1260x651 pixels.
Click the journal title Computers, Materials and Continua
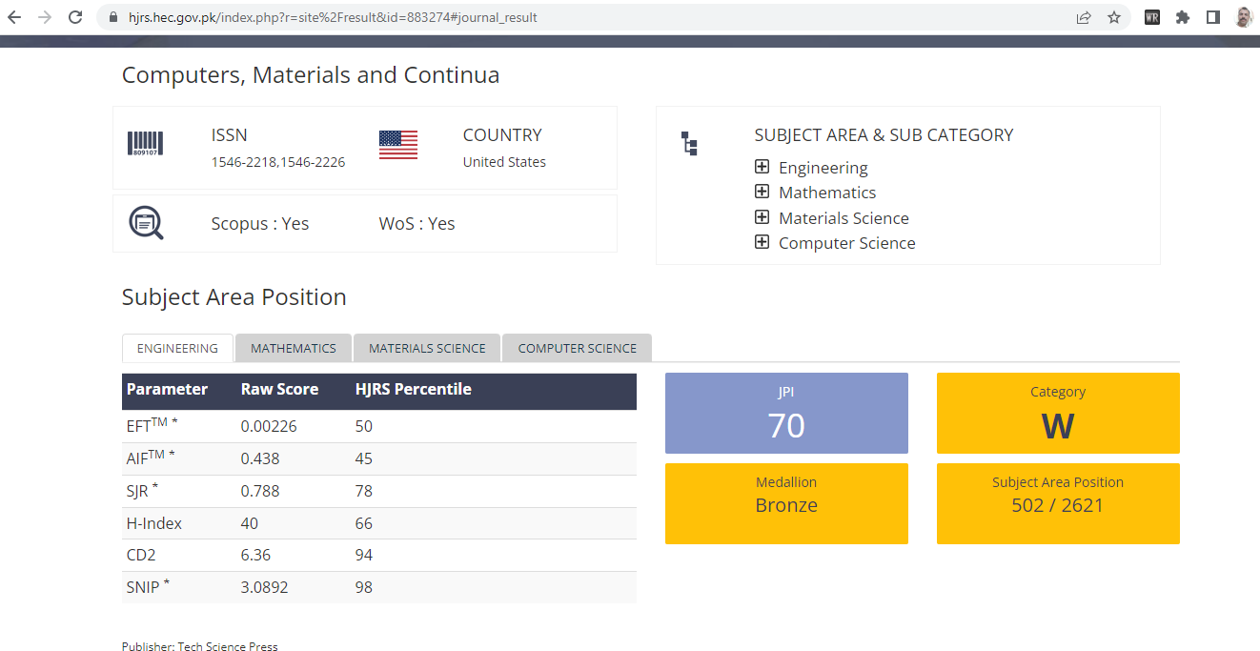(x=311, y=75)
